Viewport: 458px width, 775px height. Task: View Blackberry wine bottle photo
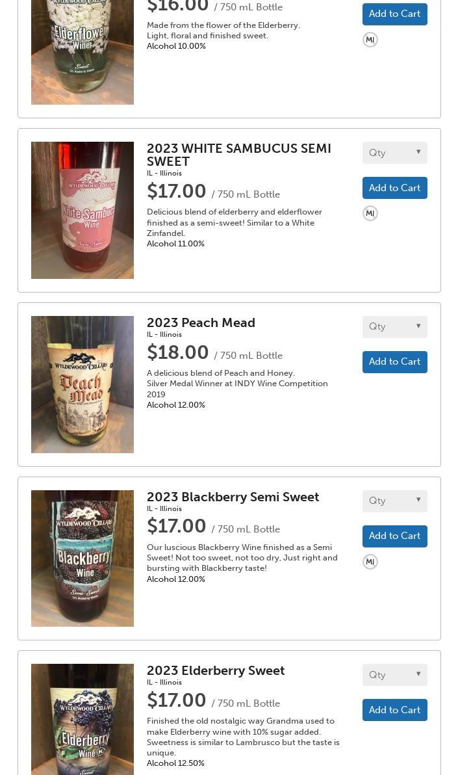(83, 558)
